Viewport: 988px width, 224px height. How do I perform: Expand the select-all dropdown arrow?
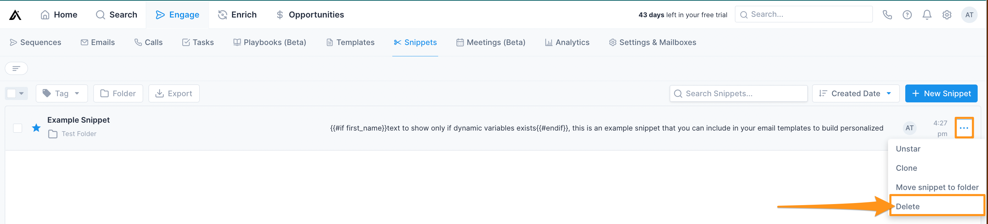(x=21, y=93)
